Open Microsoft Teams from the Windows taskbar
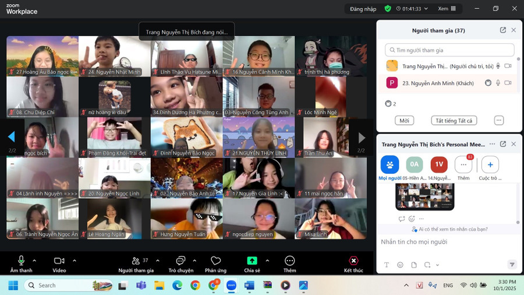The image size is (524, 295). tap(140, 285)
